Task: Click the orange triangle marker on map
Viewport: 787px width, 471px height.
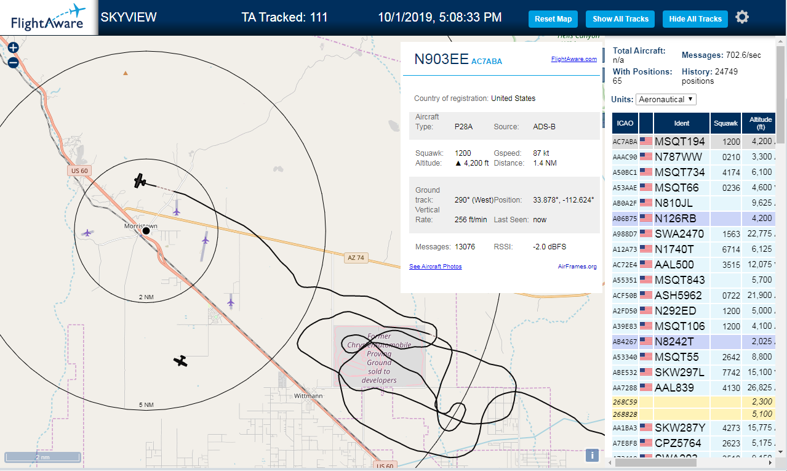Action: tap(126, 73)
